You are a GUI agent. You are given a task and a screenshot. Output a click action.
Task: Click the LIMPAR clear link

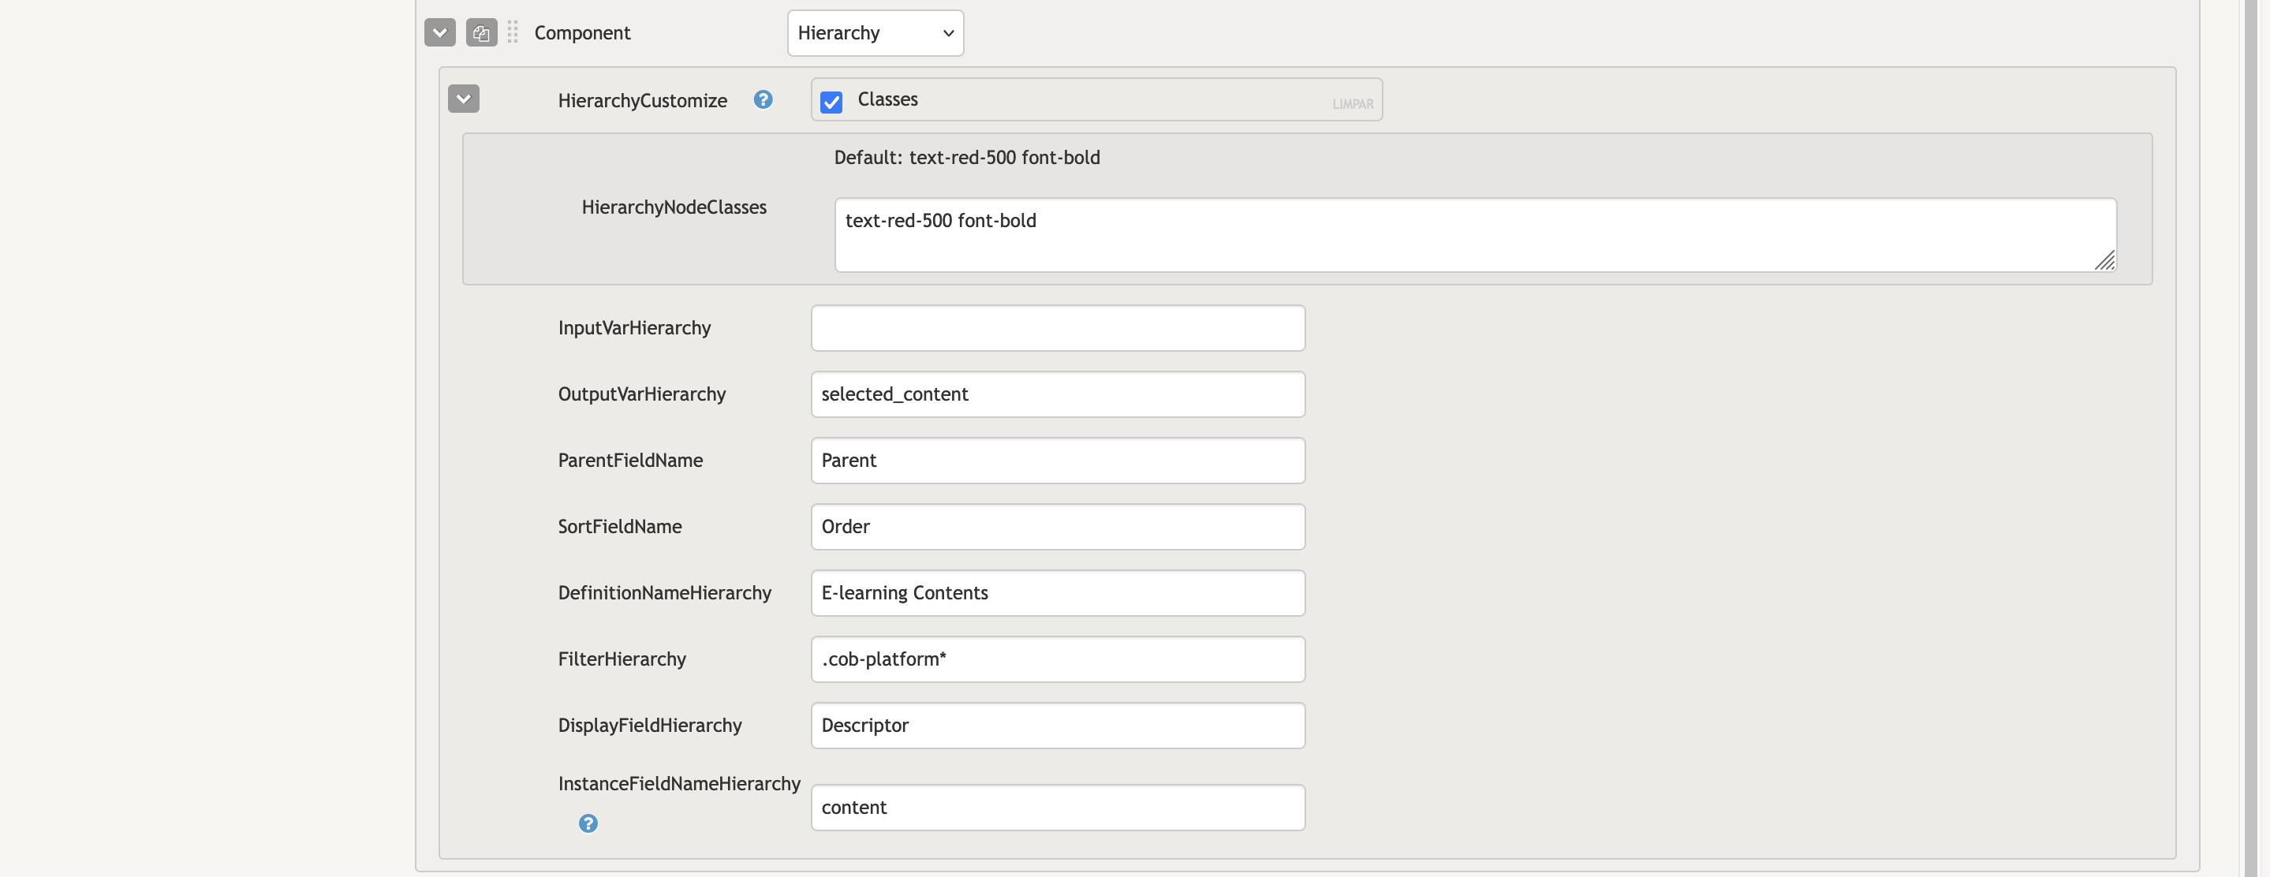[x=1353, y=104]
